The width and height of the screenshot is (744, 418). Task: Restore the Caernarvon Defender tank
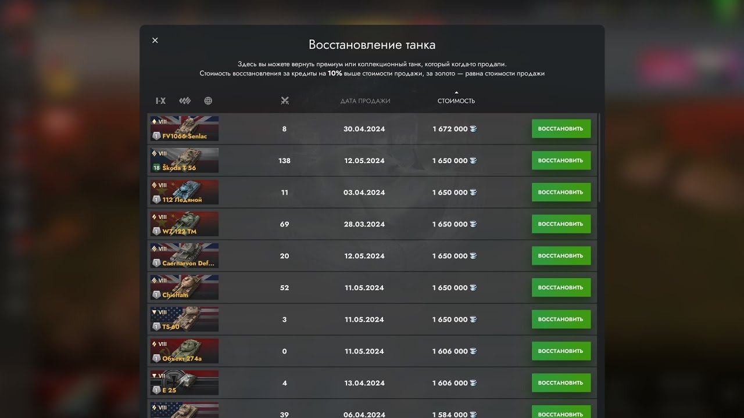click(x=561, y=256)
